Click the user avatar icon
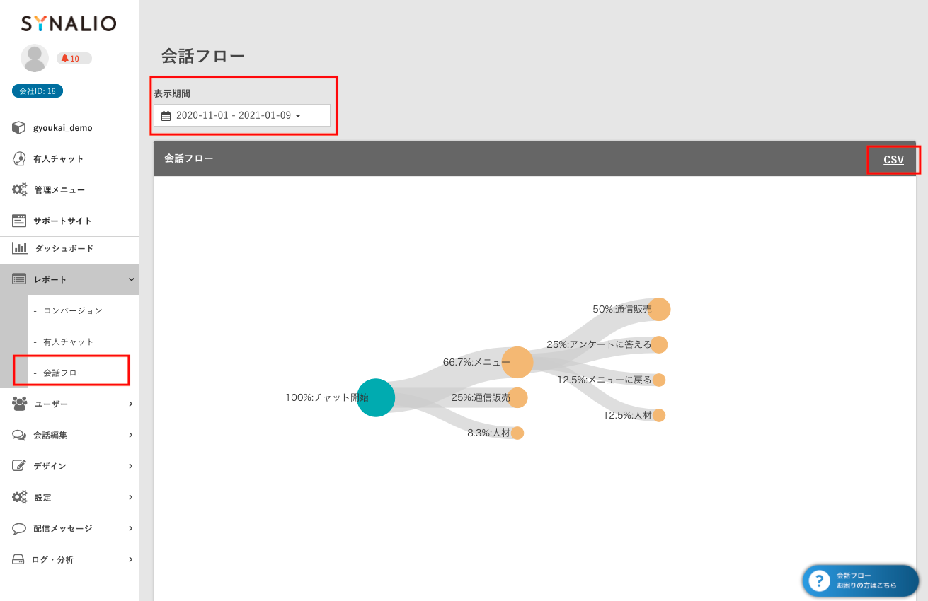This screenshot has height=601, width=928. (35, 58)
